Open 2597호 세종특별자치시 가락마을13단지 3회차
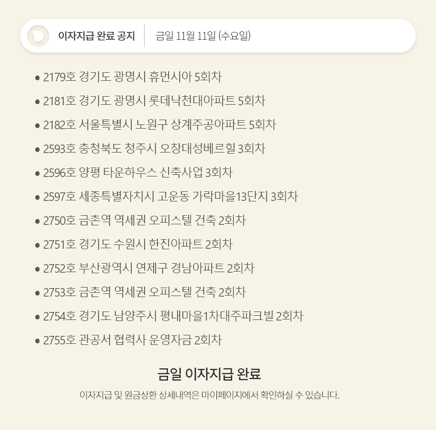Screen dimensions: 436x430 coord(170,197)
